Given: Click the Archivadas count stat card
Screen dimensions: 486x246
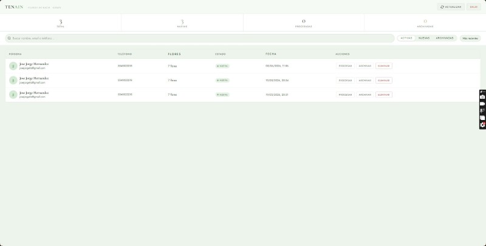Looking at the screenshot, I should (425, 22).
